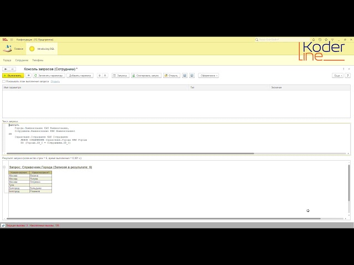Move parameter up with the up arrow
The image size is (354, 265).
click(100, 76)
